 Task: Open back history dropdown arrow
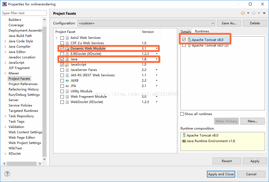click(x=248, y=13)
